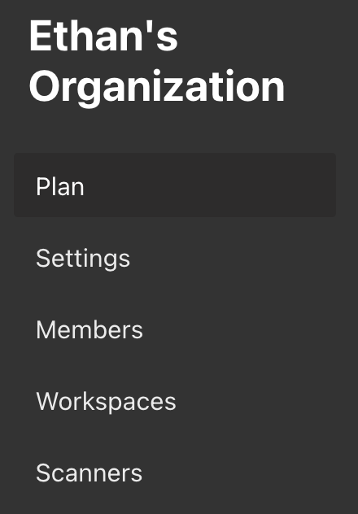
Task: Select the highlighted Plan sidebar item
Action: pyautogui.click(x=175, y=185)
